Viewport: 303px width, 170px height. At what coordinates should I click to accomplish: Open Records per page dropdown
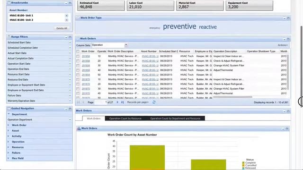point(138,102)
